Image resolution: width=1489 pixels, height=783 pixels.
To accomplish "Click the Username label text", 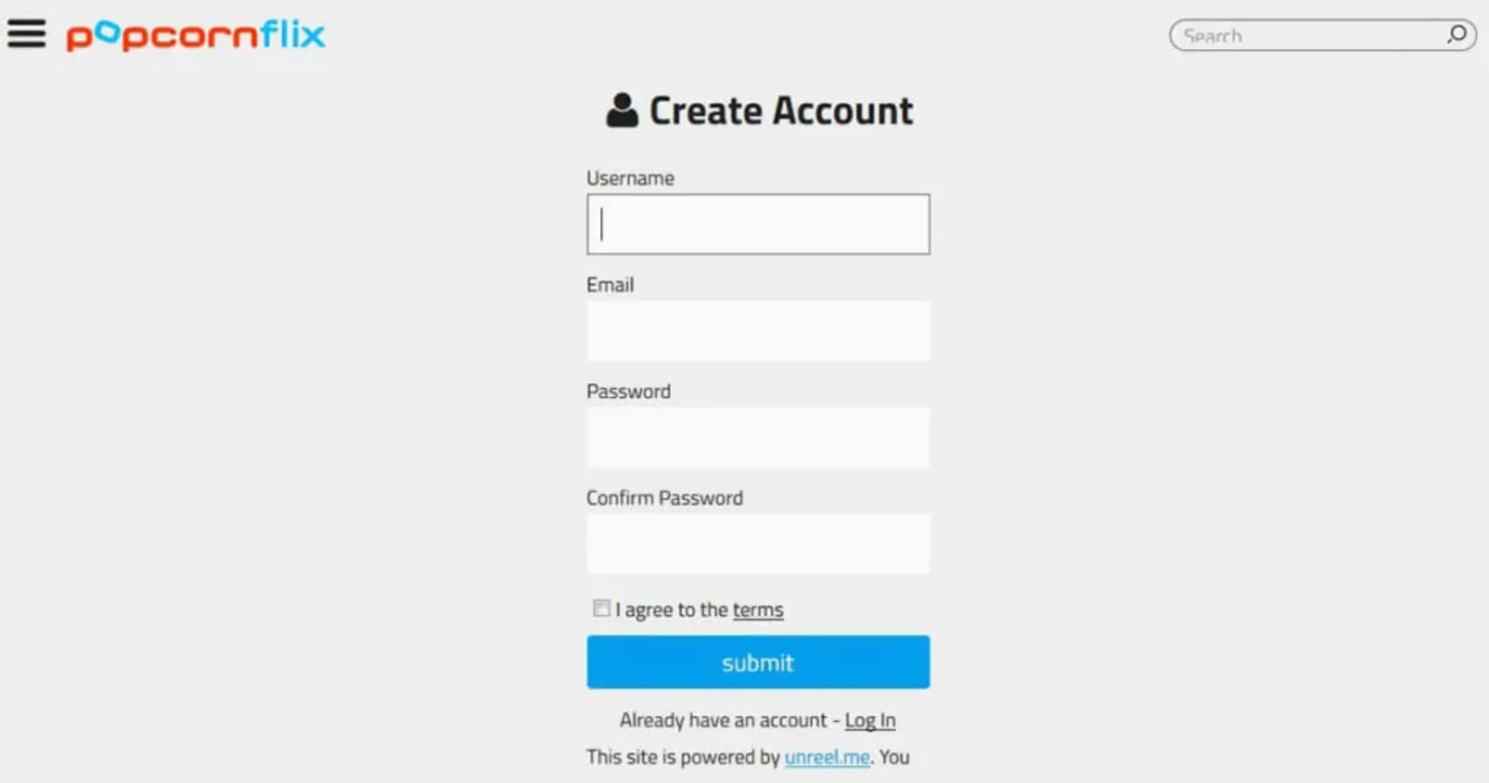I will pos(630,179).
